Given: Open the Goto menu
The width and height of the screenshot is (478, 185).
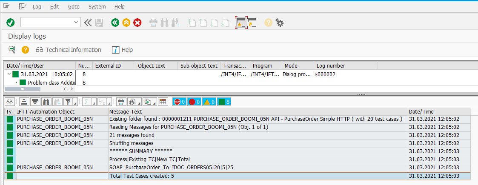Looking at the screenshot, I should (73, 6).
